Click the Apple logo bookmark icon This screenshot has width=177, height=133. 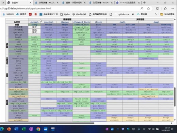pyautogui.click(x=133, y=14)
